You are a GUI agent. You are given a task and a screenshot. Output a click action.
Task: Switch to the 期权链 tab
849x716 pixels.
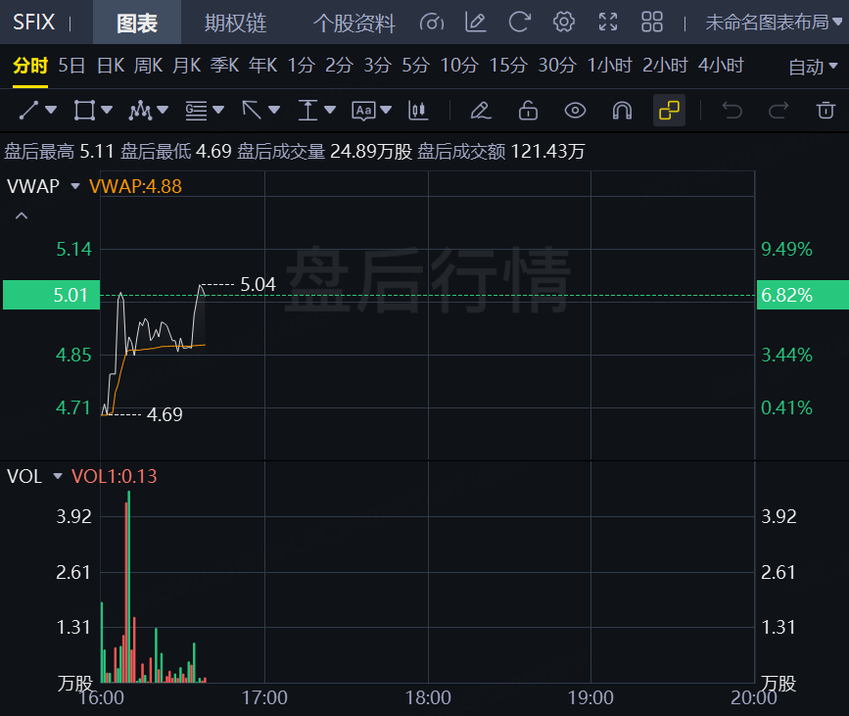[x=235, y=23]
